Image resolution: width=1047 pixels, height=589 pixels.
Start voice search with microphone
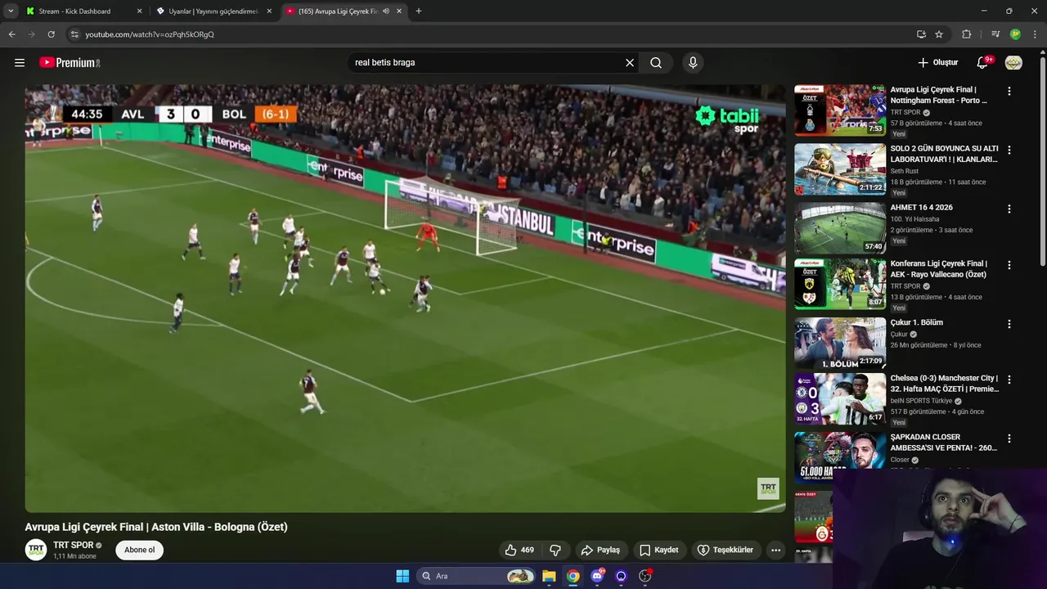tap(693, 62)
